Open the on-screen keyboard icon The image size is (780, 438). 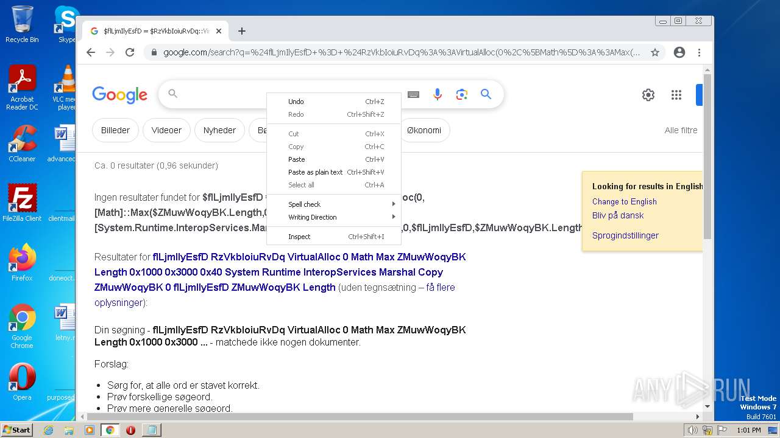413,94
